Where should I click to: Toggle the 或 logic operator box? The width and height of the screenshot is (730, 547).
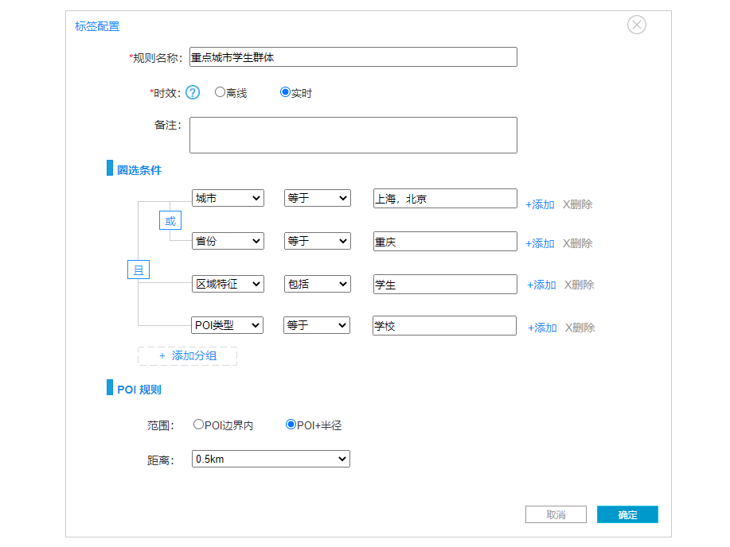tap(170, 221)
